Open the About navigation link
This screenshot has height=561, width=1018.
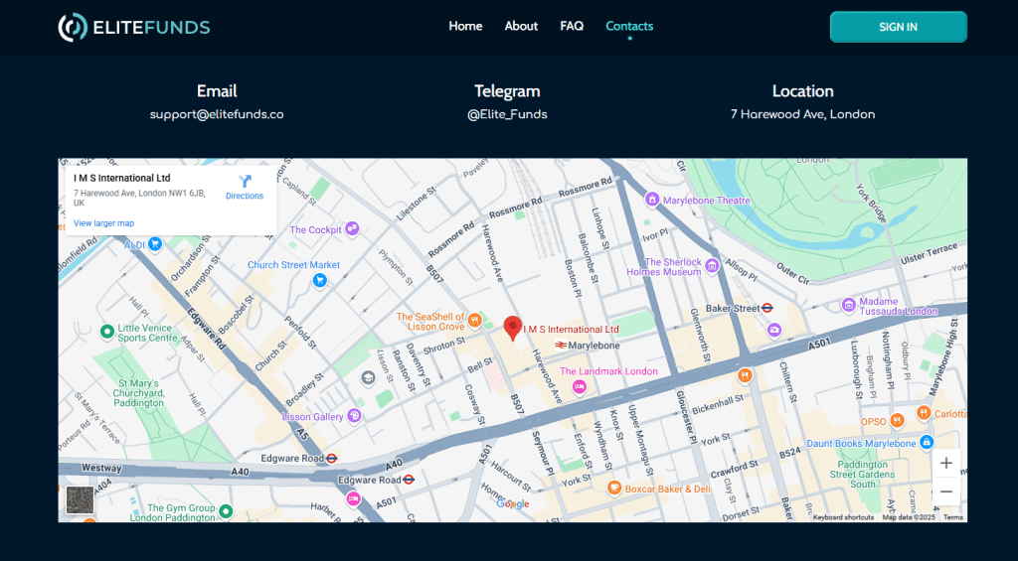[x=521, y=26]
